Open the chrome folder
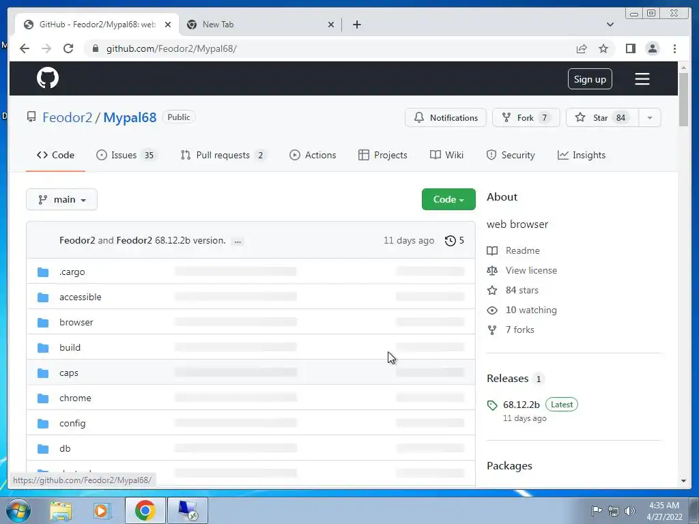699x524 pixels. pos(75,398)
